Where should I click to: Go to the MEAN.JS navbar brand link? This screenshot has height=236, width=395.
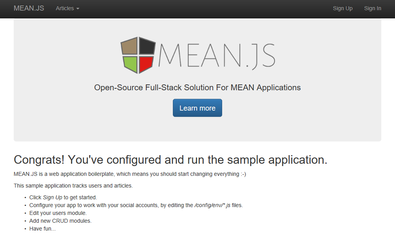(29, 8)
